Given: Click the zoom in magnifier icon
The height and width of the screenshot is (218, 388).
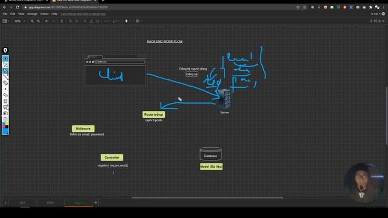Looking at the screenshot, I should 32,21.
